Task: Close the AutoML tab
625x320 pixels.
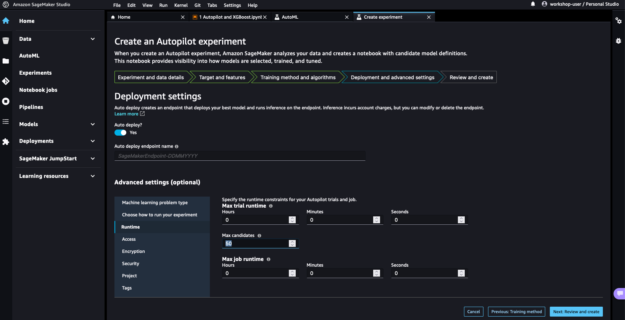Action: [x=347, y=17]
